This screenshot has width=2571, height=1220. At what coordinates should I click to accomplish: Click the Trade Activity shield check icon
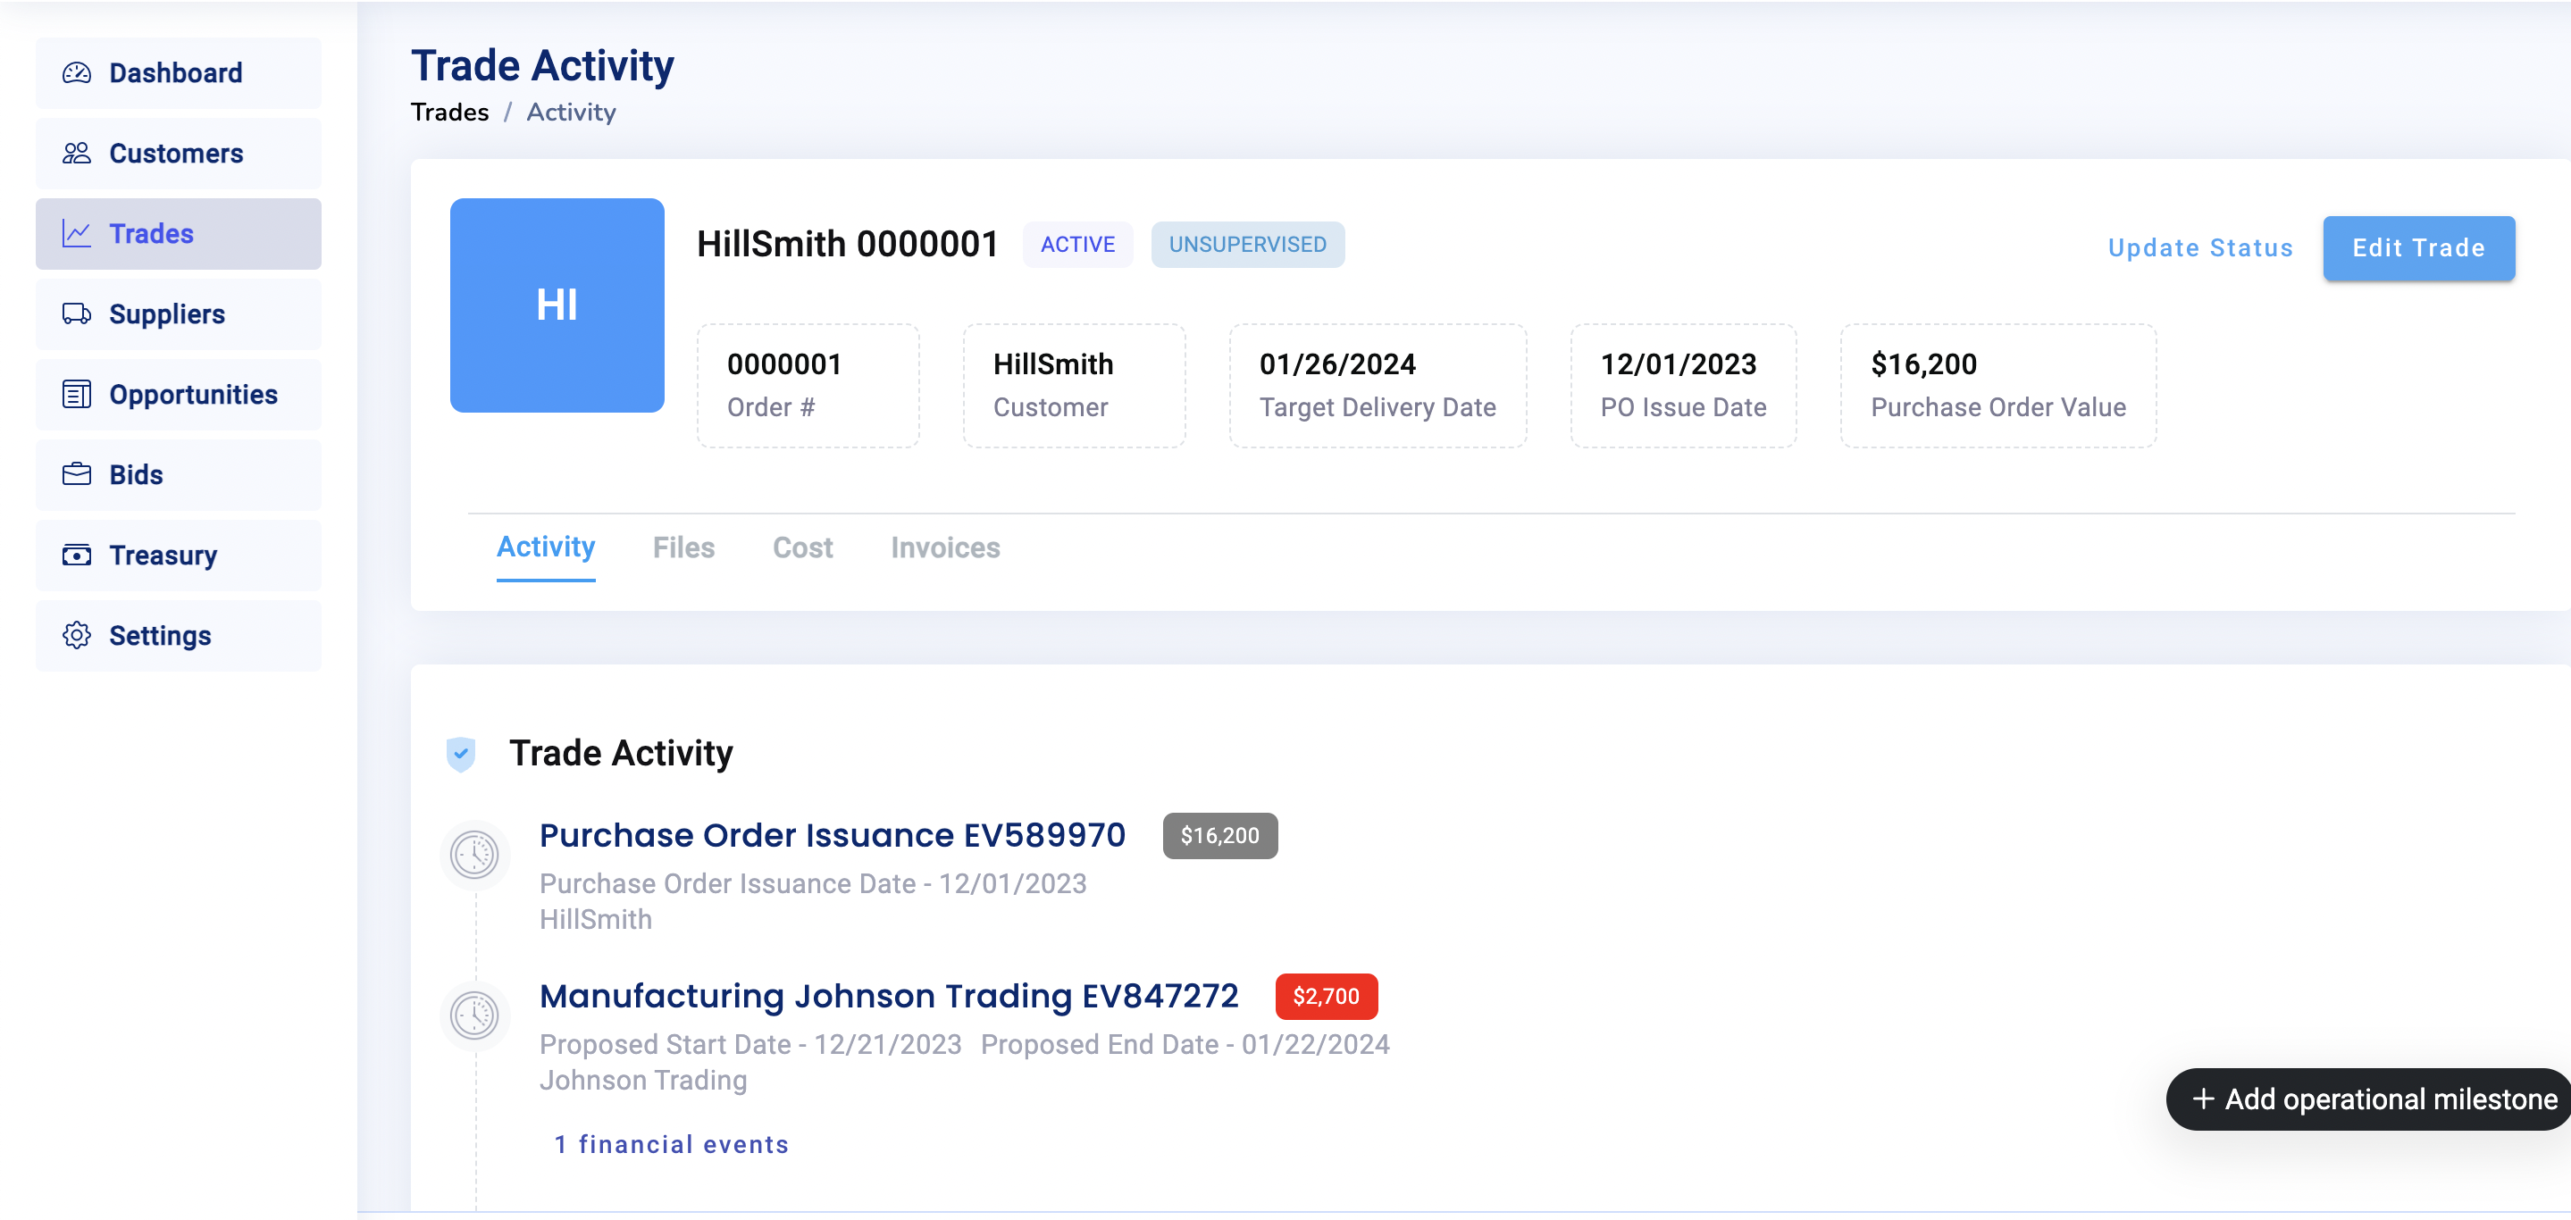(x=461, y=754)
